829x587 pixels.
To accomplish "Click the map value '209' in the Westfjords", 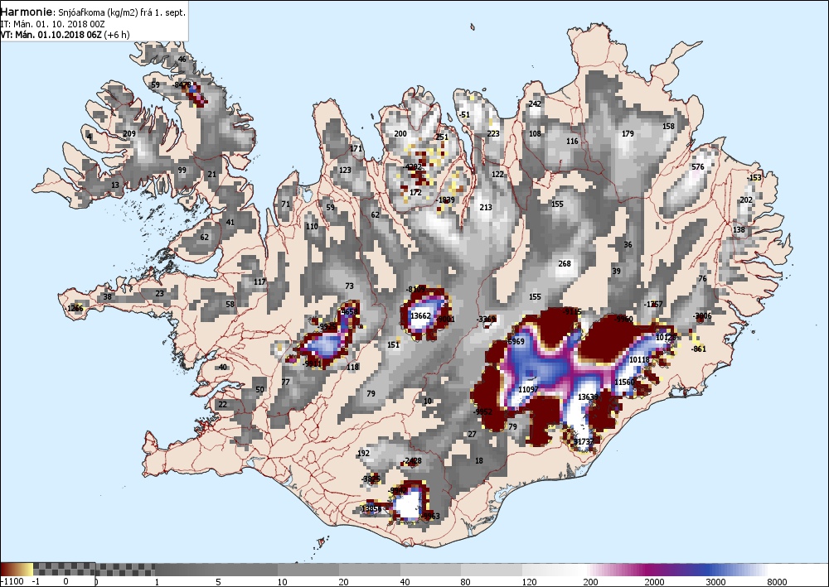I will [129, 133].
